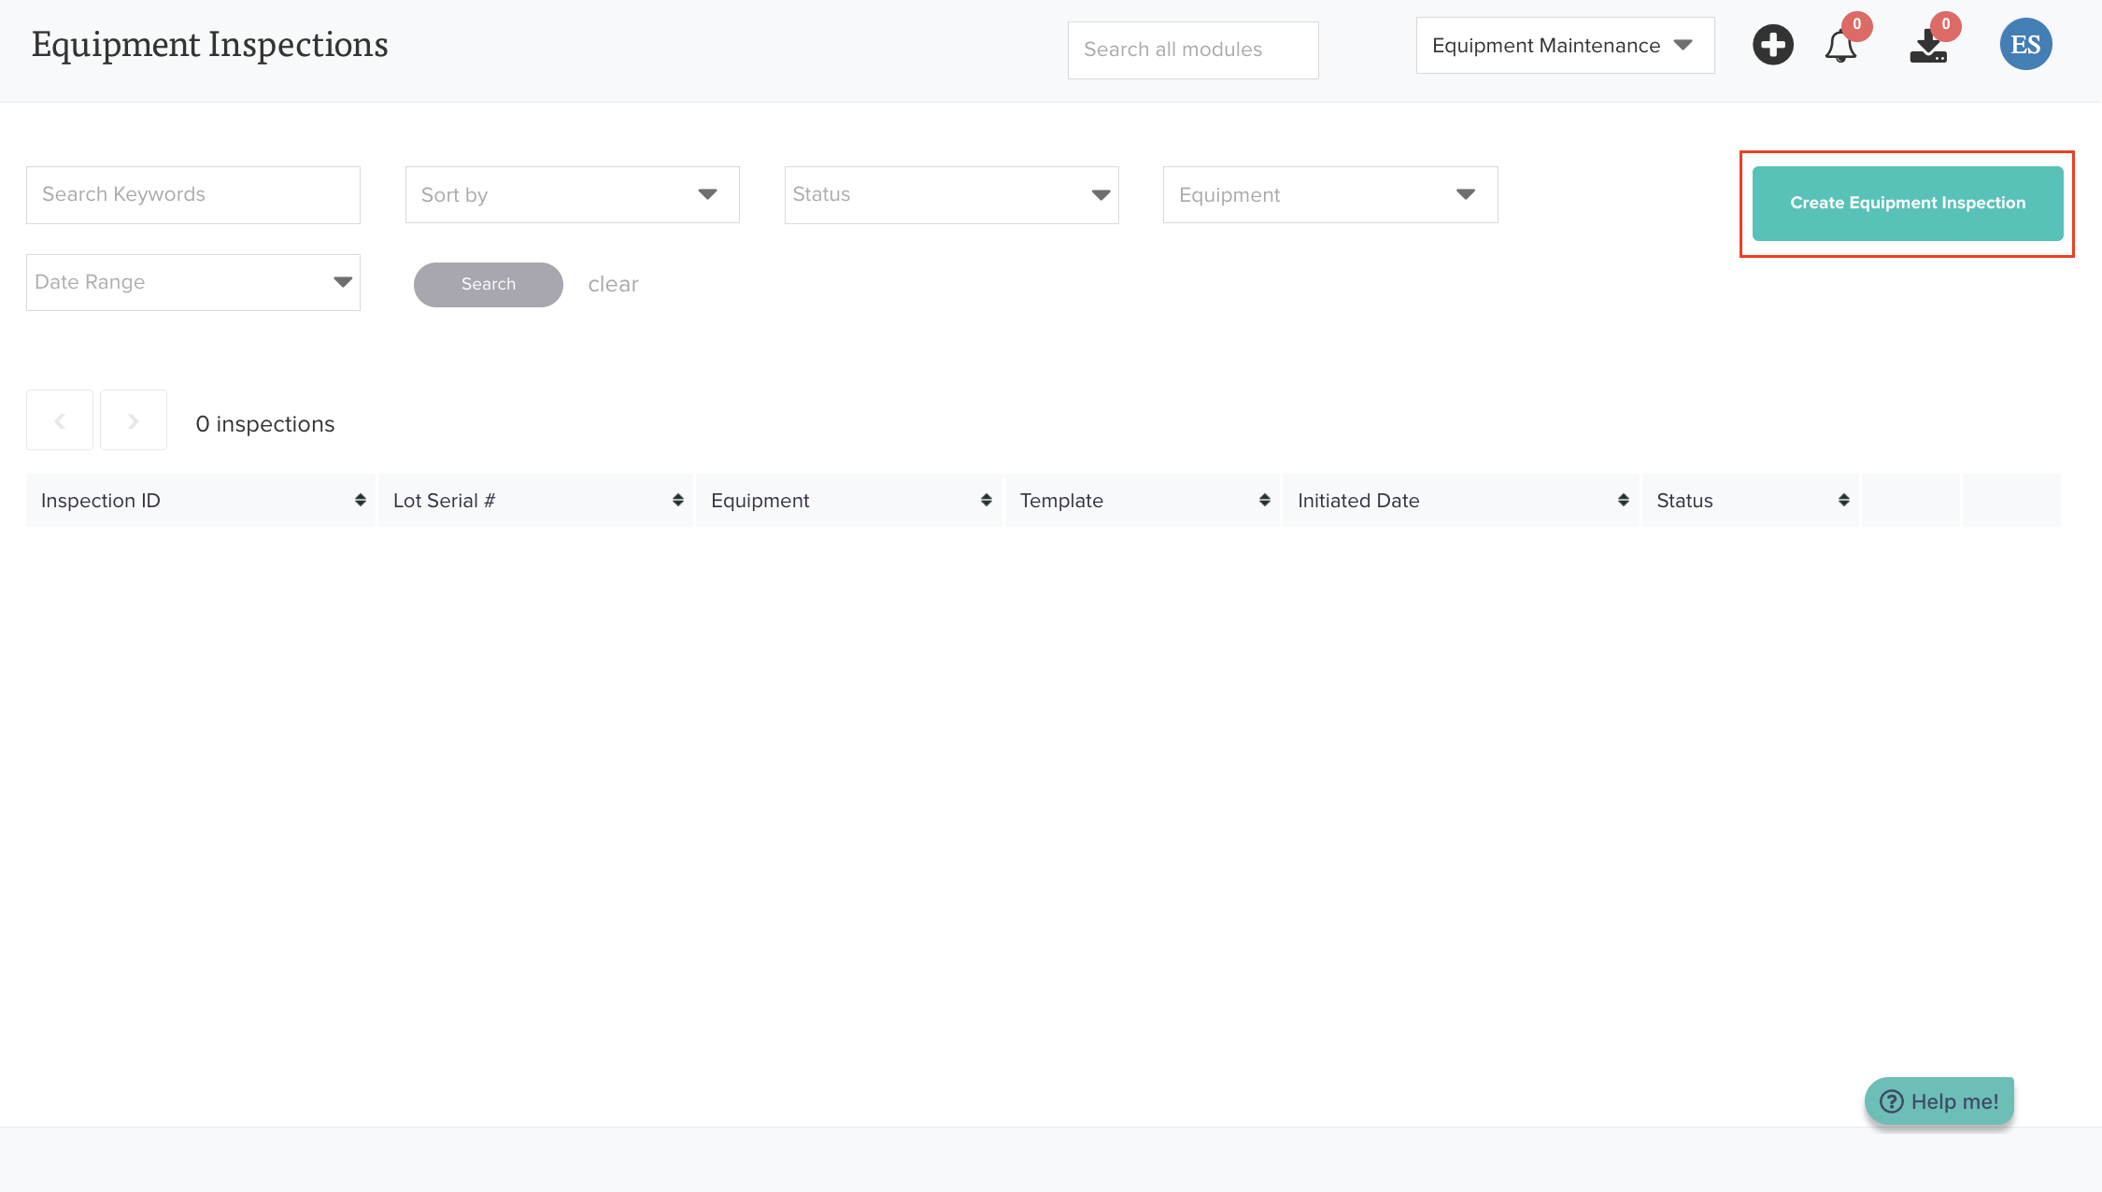Image resolution: width=2102 pixels, height=1192 pixels.
Task: Click Create Equipment Inspection button
Action: [x=1907, y=204]
